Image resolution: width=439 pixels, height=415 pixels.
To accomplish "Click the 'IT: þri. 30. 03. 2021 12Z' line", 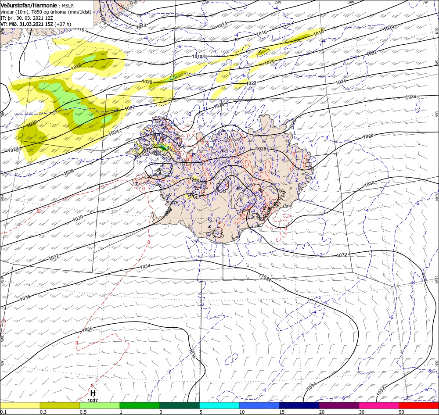I will (x=27, y=18).
